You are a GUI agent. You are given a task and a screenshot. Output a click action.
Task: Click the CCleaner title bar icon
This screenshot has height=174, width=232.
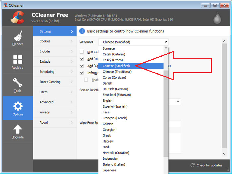(5, 5)
